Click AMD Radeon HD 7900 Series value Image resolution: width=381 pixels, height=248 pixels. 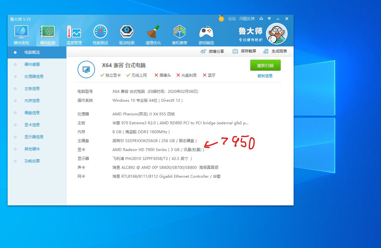(158, 150)
